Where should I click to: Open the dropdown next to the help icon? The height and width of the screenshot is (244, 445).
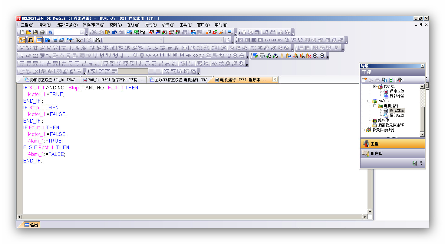coord(82,32)
